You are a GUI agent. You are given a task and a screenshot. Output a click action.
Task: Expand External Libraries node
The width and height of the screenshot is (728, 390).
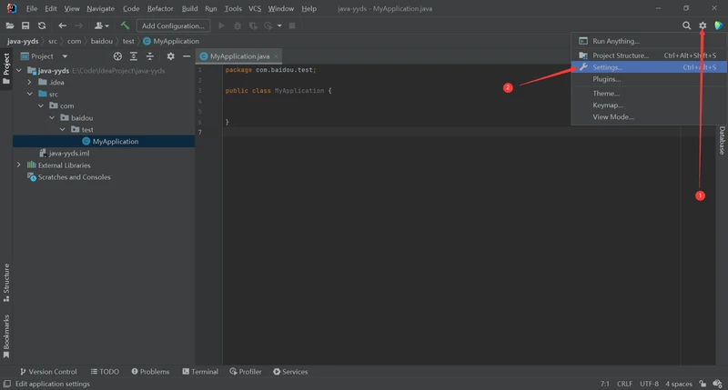pyautogui.click(x=19, y=165)
